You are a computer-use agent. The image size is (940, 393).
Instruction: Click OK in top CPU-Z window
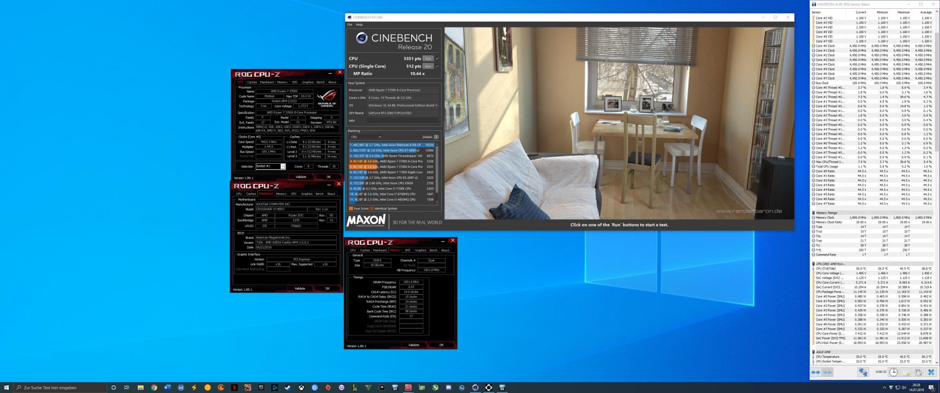pos(328,177)
